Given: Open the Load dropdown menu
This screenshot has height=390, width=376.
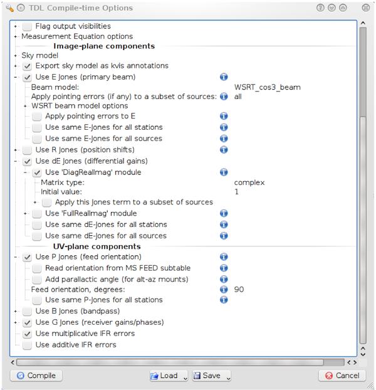Looking at the screenshot, I should [185, 376].
